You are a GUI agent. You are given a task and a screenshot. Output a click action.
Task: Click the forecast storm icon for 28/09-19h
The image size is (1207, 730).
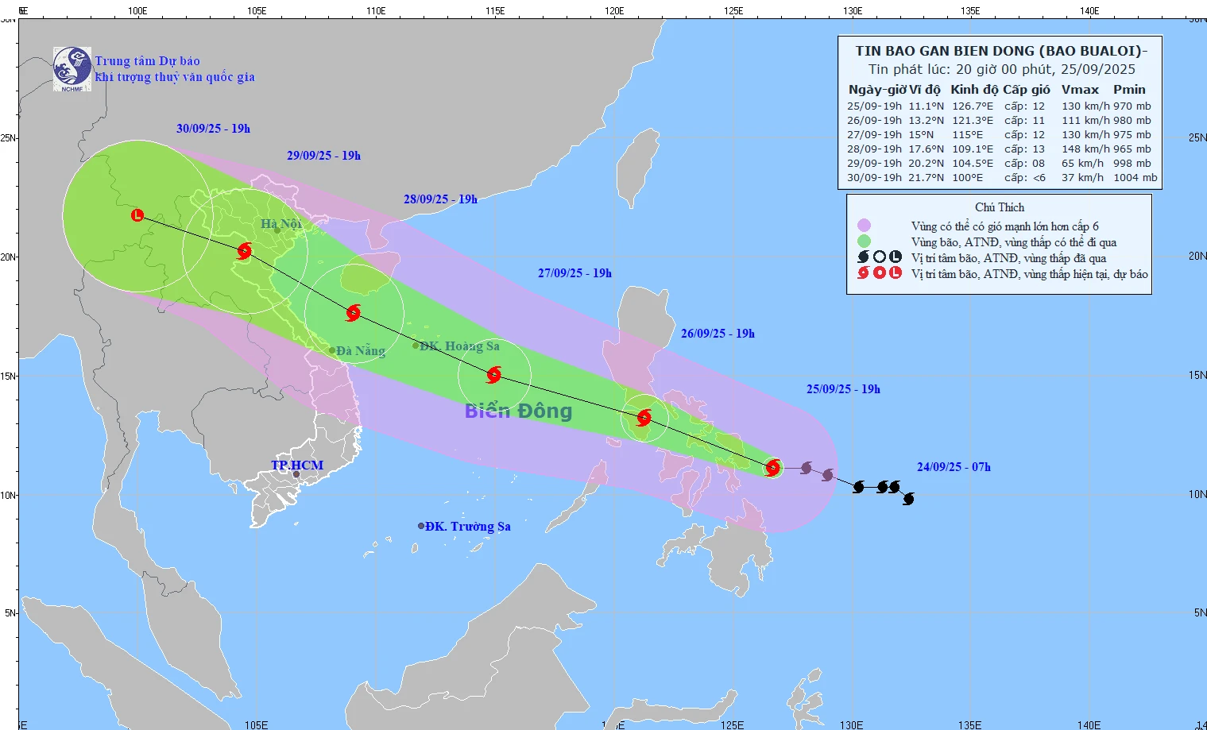point(353,313)
